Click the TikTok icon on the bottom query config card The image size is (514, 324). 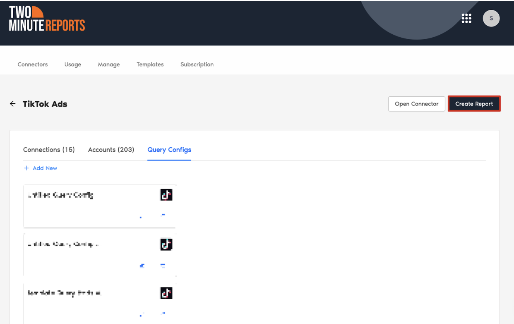pyautogui.click(x=166, y=293)
